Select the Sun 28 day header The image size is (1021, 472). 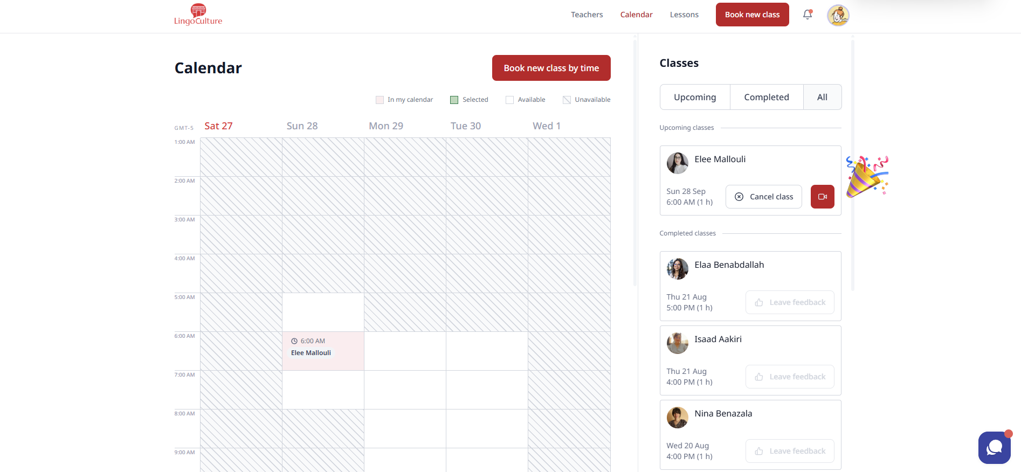coord(302,126)
